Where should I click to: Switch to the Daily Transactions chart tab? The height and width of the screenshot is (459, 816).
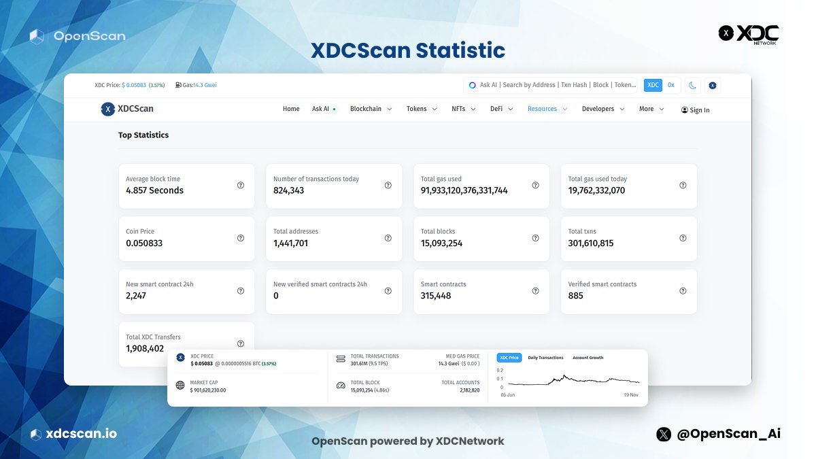click(545, 357)
